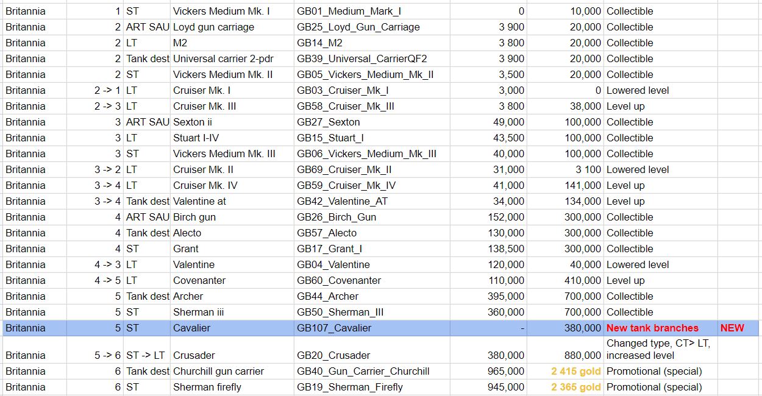
Task: Click 'Changed type, CT> LT, increased level' cell
Action: [661, 350]
